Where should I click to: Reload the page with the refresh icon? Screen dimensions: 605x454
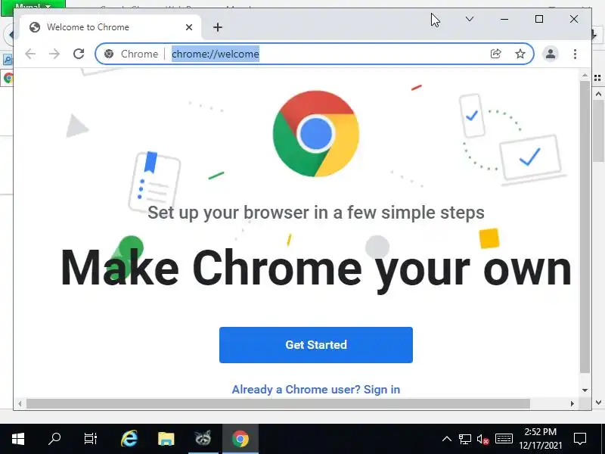click(79, 54)
